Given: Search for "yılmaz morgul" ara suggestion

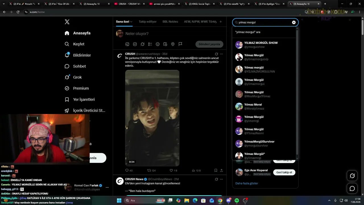Looking at the screenshot, I should click(x=264, y=32).
